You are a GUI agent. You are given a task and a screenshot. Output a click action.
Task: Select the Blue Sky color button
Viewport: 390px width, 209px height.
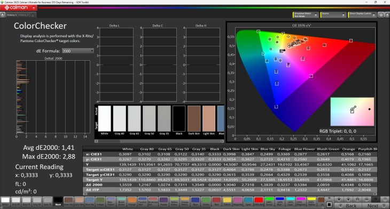(90, 202)
